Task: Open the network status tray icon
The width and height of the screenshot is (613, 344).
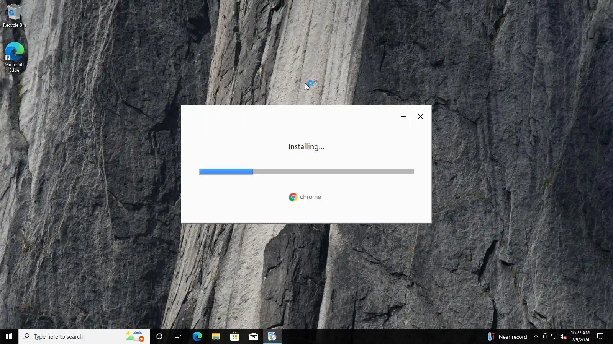Action: click(x=554, y=336)
